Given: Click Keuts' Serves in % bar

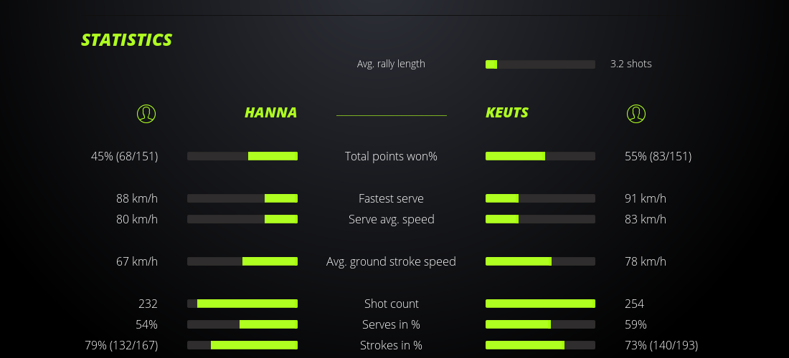Looking at the screenshot, I should click(x=540, y=324).
